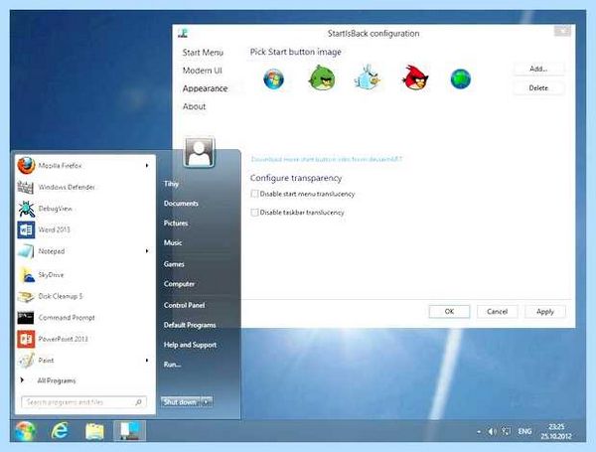Open Word 2013 from start menu

click(x=44, y=229)
